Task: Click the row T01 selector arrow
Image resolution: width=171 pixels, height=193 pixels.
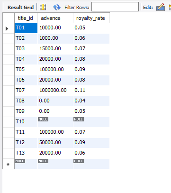Action: point(7,28)
